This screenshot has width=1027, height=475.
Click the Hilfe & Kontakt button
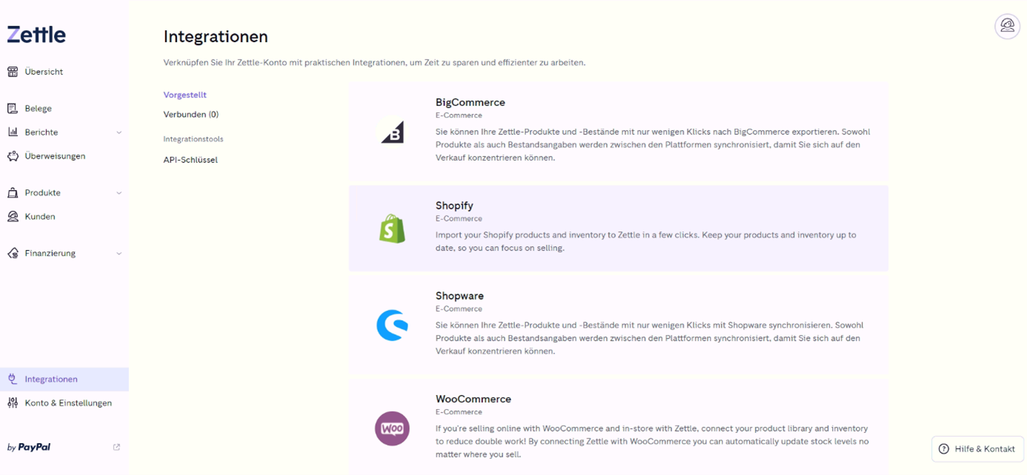pyautogui.click(x=977, y=449)
